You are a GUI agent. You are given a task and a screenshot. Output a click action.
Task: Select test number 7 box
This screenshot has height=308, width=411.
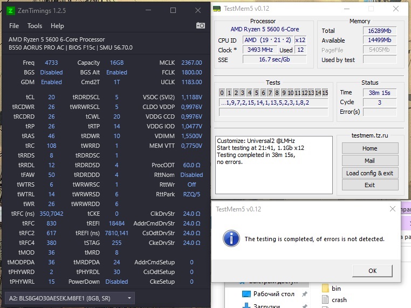pos(270,93)
